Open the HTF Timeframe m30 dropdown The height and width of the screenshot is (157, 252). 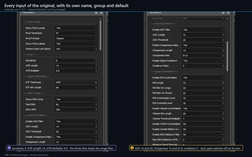76,82
